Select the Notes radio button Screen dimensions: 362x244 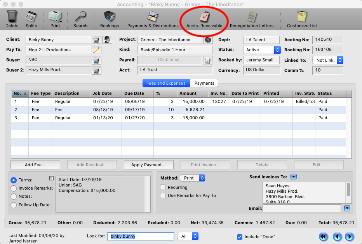pyautogui.click(x=14, y=197)
